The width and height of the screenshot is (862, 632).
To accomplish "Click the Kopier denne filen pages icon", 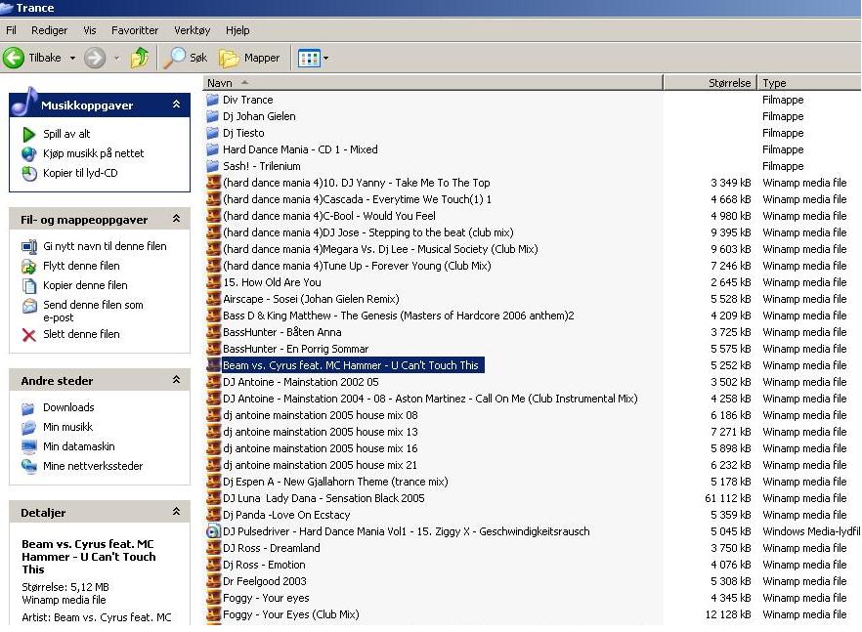I will tap(28, 286).
